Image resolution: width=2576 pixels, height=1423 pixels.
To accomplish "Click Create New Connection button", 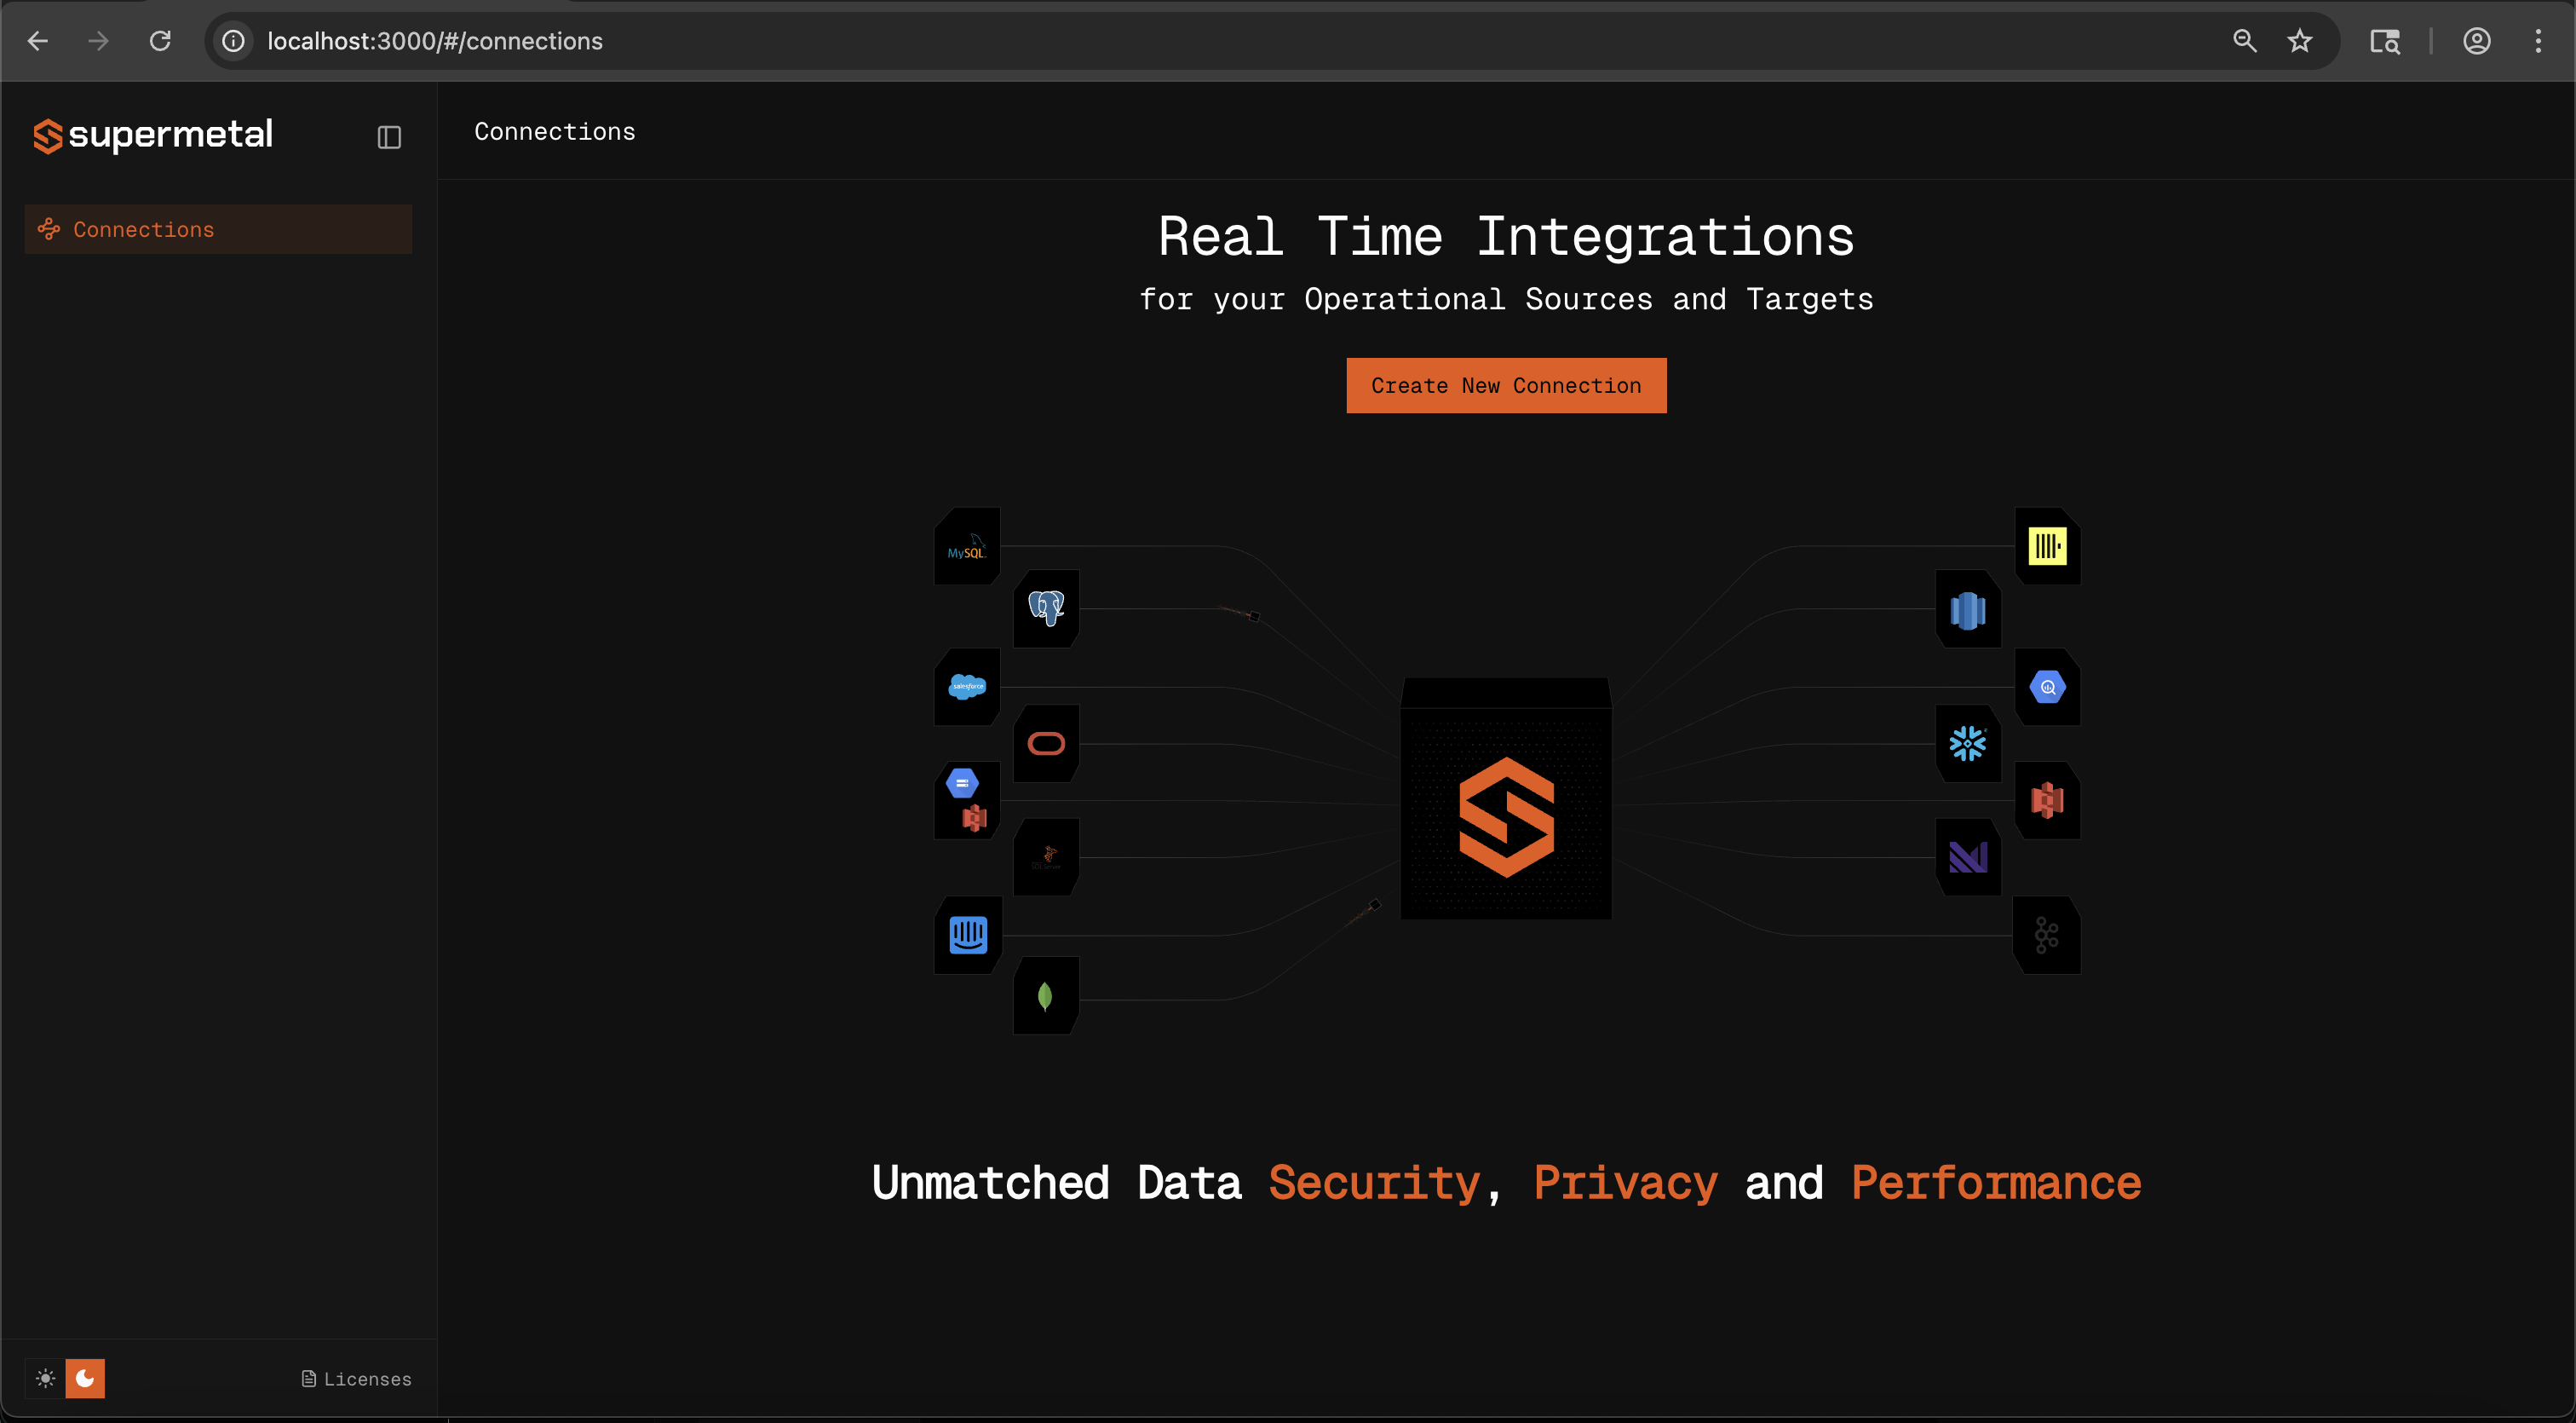I will point(1506,385).
